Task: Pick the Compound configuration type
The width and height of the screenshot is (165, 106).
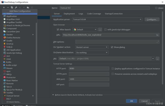Action: pos(20,28)
